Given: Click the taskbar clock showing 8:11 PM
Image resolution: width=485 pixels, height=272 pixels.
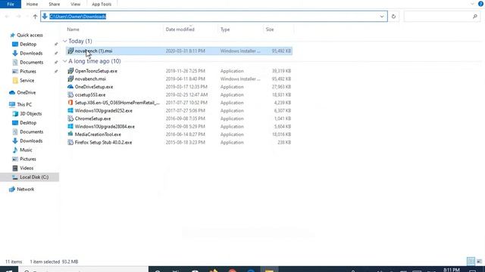Looking at the screenshot, I should [452, 270].
